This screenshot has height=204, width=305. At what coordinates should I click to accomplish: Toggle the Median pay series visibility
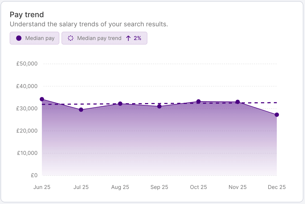click(34, 38)
